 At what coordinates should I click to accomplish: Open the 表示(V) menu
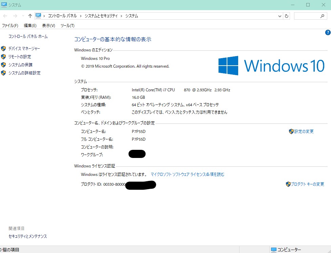[48, 26]
